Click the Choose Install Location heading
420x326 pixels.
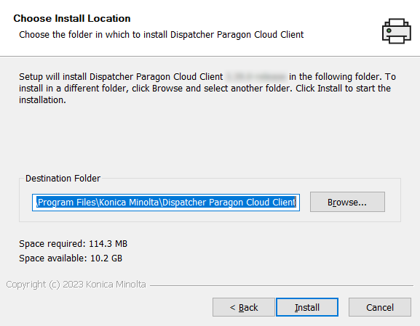(x=72, y=18)
